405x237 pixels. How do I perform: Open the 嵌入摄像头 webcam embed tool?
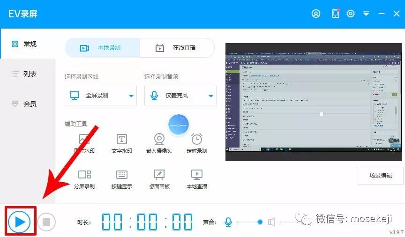pos(159,143)
